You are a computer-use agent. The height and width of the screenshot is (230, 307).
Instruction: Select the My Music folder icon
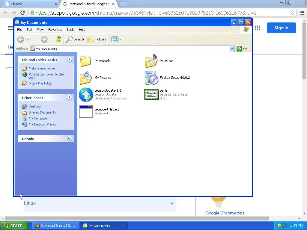(151, 61)
